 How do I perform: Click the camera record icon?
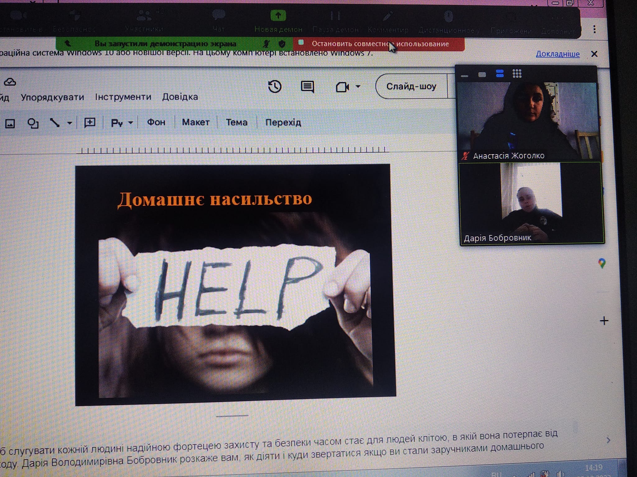click(x=342, y=87)
